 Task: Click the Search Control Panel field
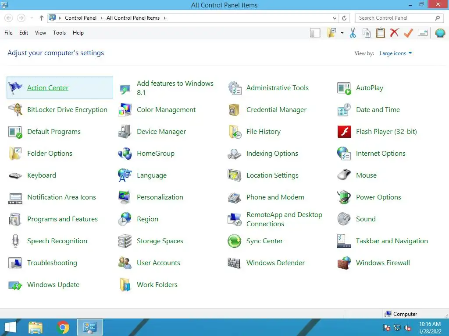click(399, 18)
